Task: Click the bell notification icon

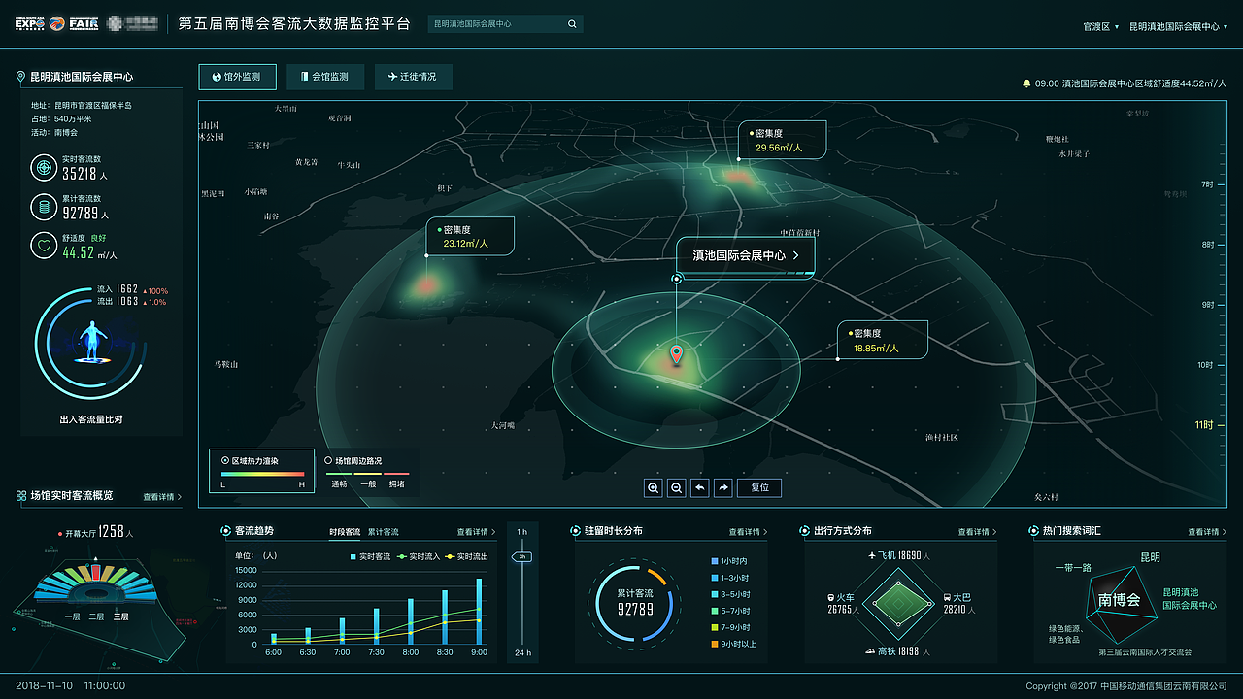Action: 1026,83
